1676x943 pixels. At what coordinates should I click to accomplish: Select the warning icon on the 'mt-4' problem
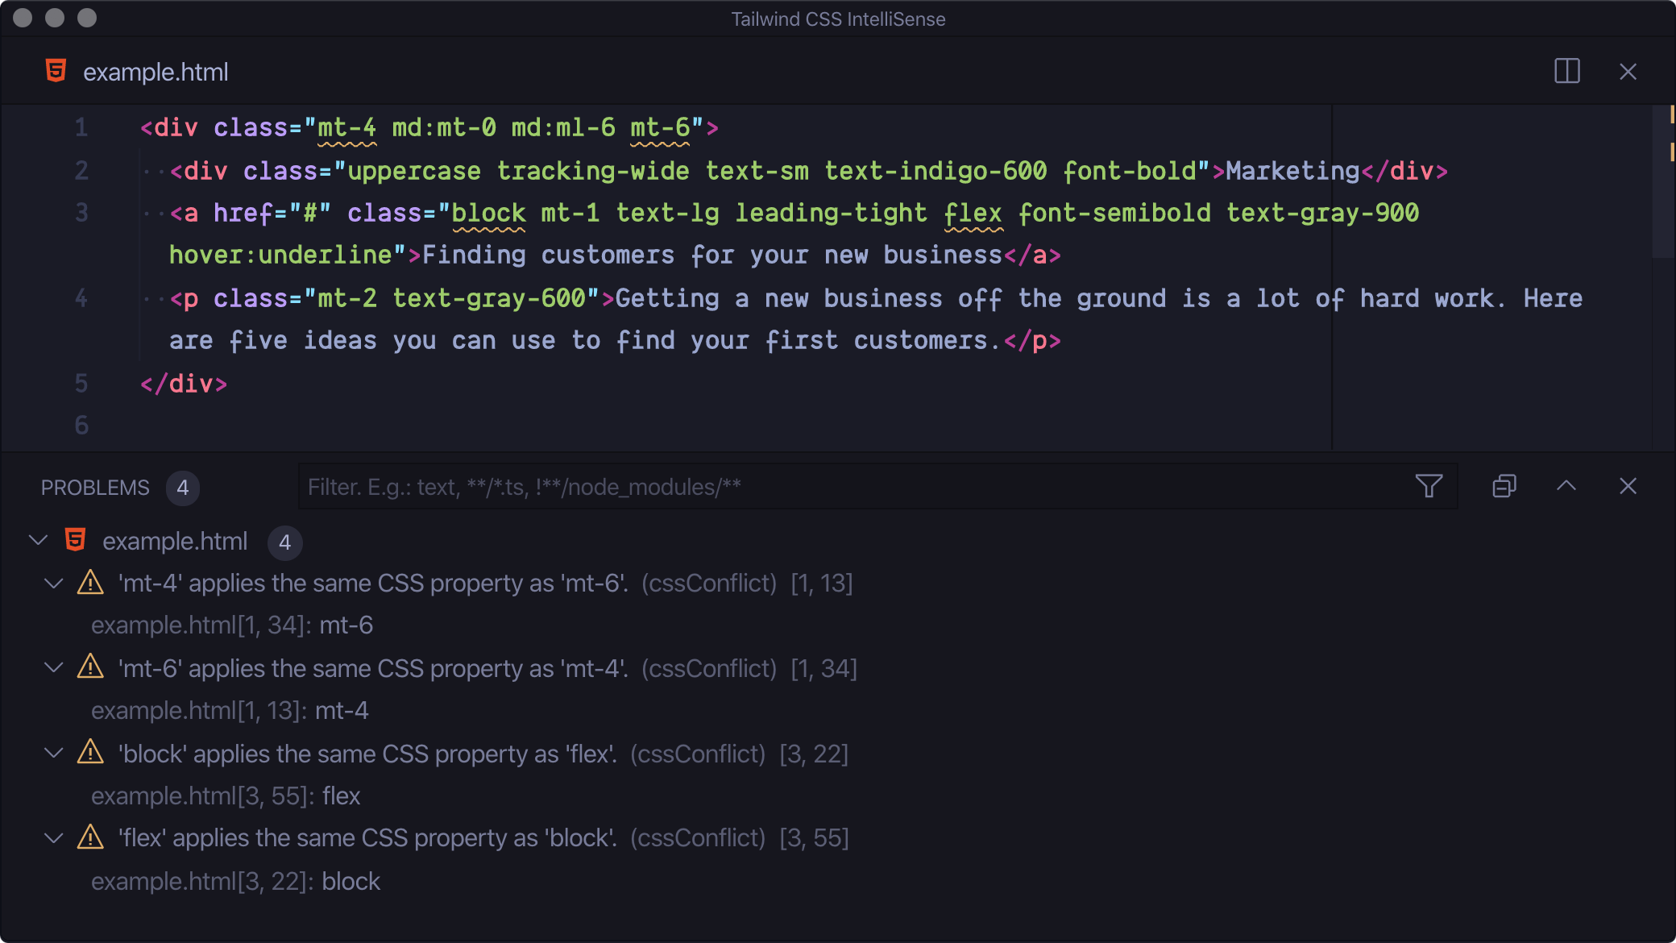(90, 583)
